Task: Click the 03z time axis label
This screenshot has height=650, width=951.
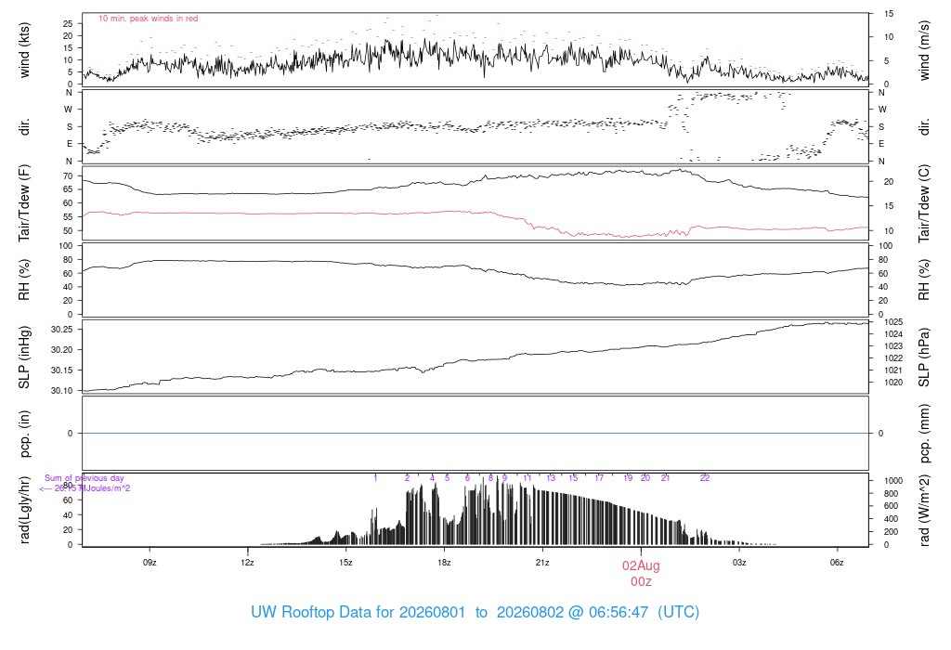Action: (738, 563)
